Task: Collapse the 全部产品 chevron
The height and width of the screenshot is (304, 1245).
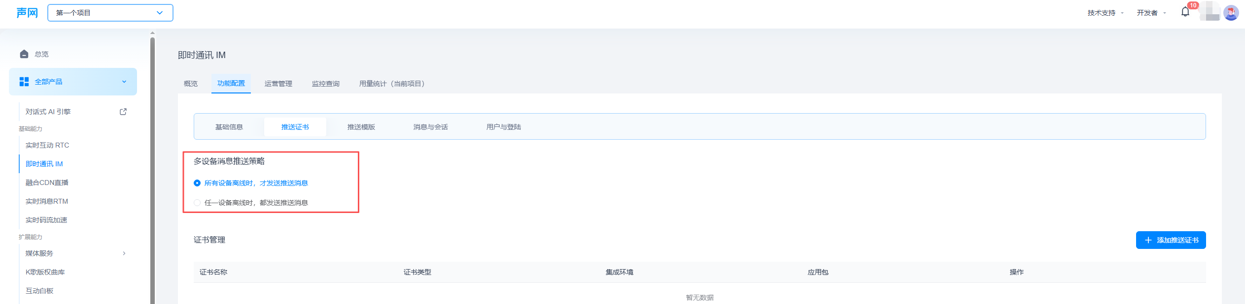Action: pos(124,82)
